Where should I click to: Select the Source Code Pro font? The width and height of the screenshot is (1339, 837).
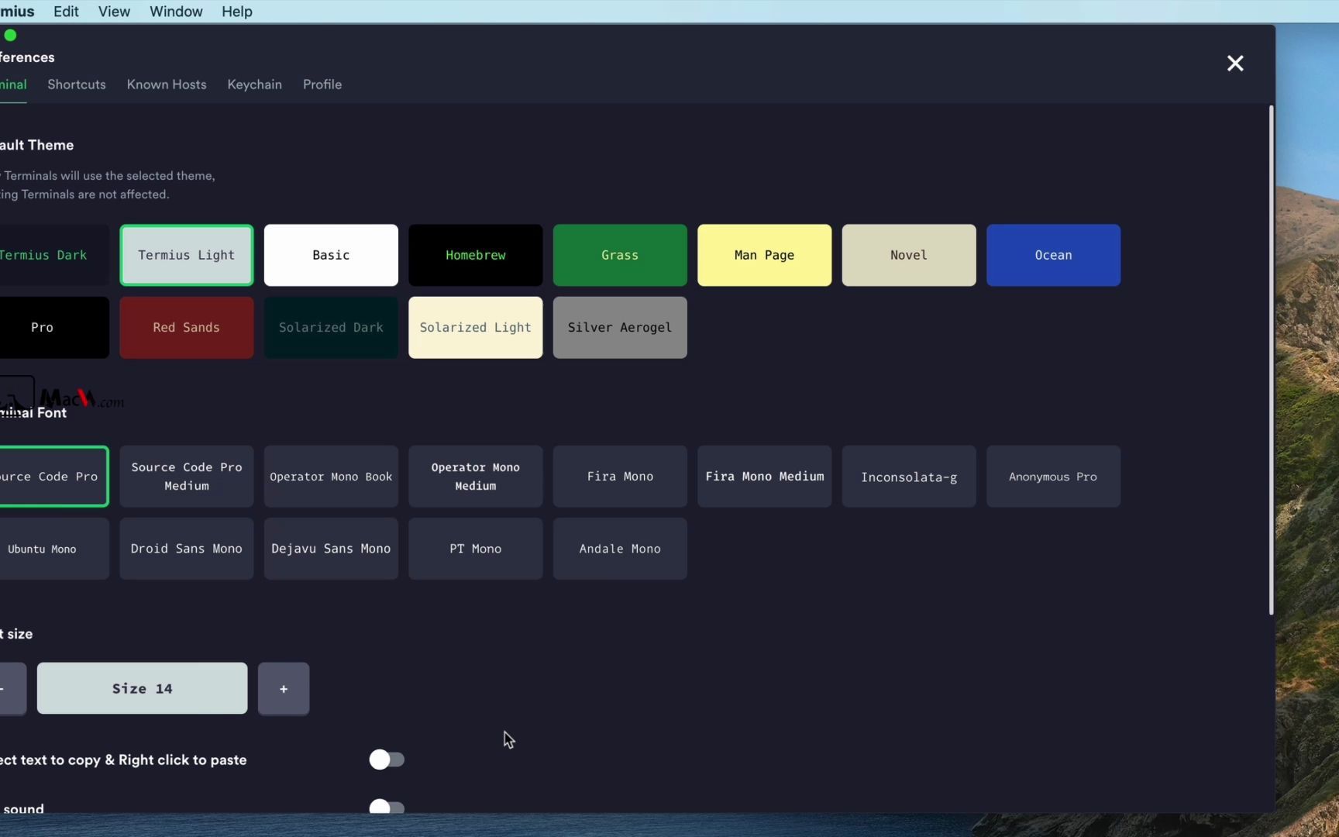coord(53,477)
